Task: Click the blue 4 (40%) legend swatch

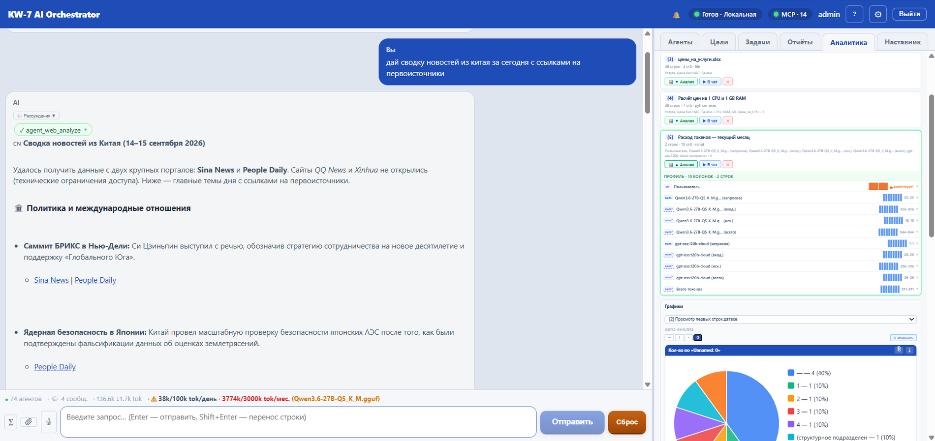Action: pyautogui.click(x=791, y=373)
